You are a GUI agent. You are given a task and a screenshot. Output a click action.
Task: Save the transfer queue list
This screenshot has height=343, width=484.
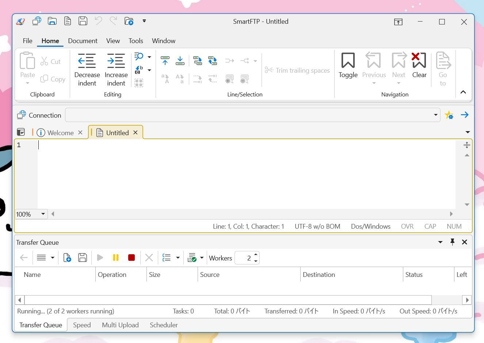[83, 258]
